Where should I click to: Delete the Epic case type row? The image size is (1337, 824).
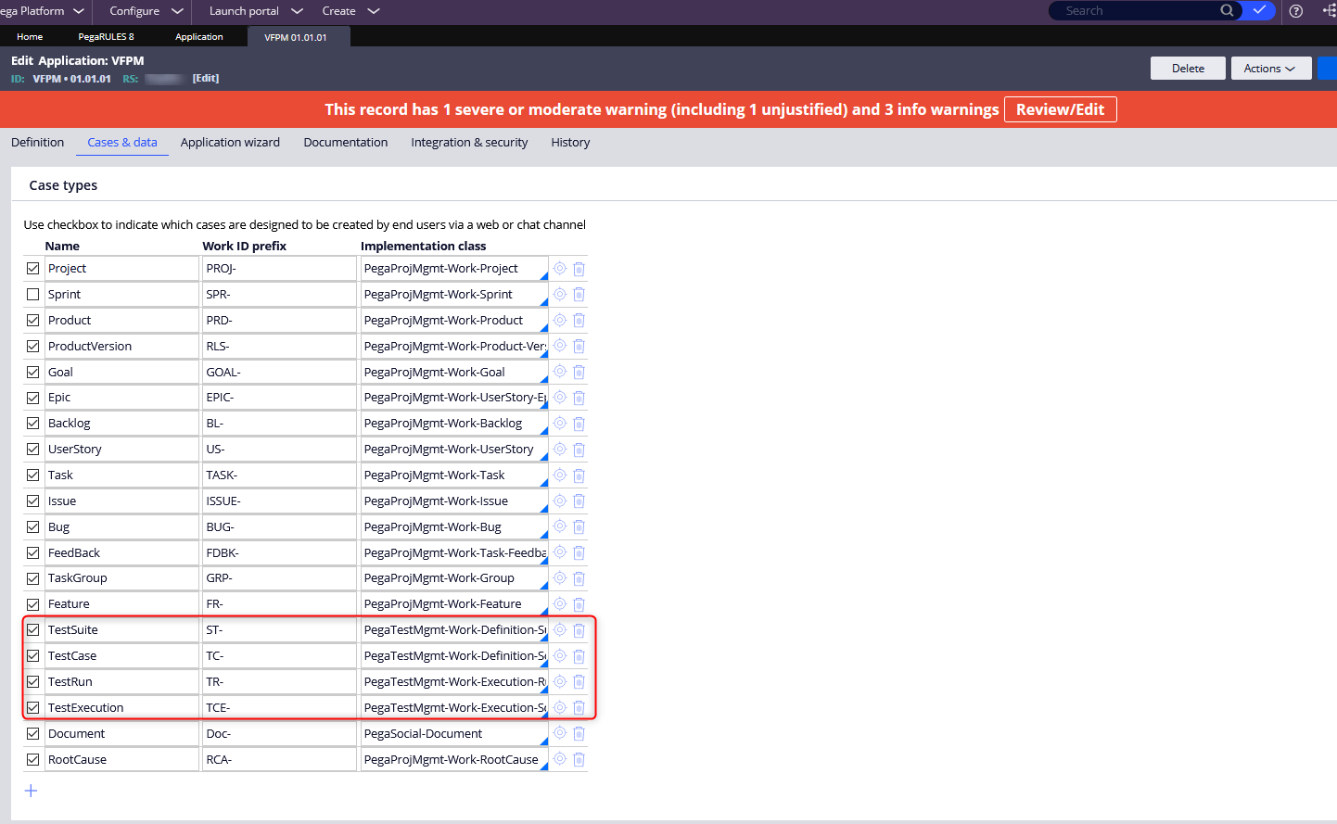[x=579, y=398]
